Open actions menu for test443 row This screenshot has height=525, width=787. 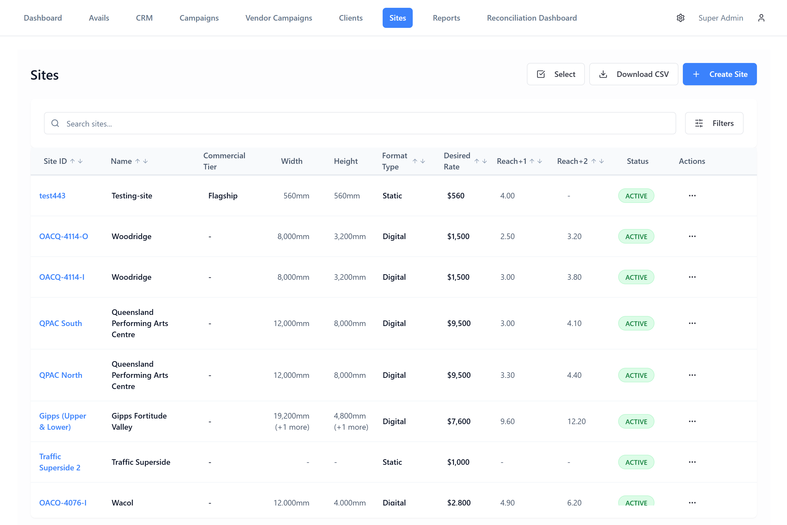coord(692,196)
